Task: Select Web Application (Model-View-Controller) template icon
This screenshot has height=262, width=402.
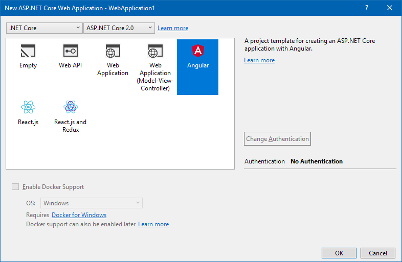Action: click(155, 51)
